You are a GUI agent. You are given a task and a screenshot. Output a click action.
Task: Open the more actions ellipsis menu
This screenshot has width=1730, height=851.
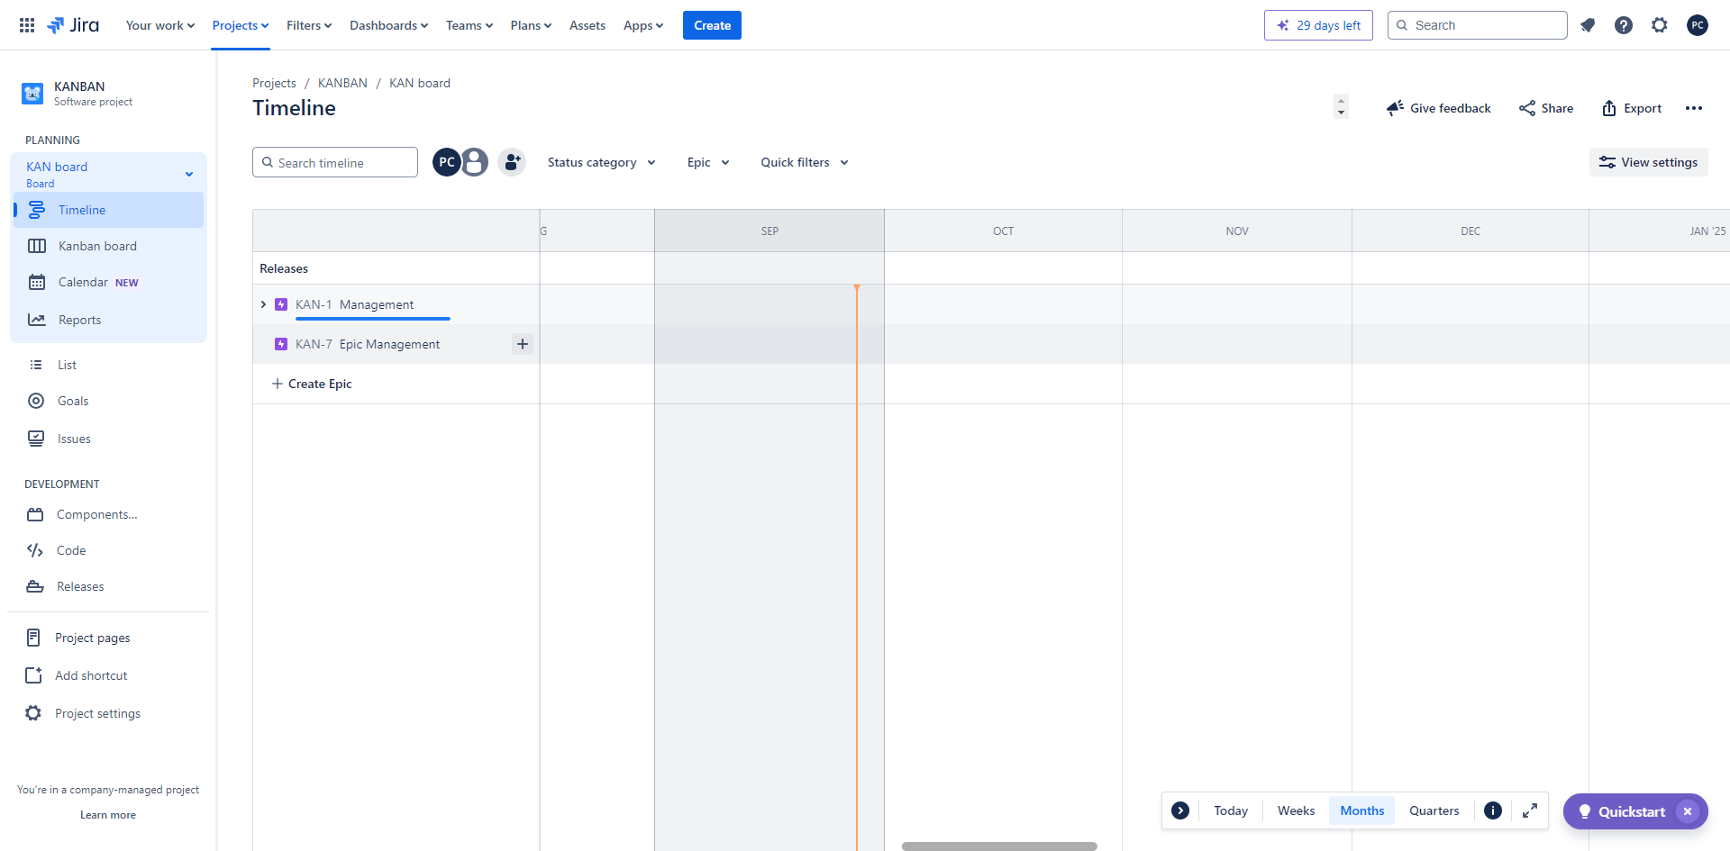click(x=1694, y=108)
